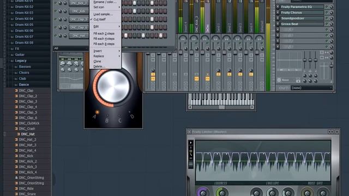Mute the DNC_Hat channel with its green LED
The image size is (349, 196).
click(x=56, y=35)
